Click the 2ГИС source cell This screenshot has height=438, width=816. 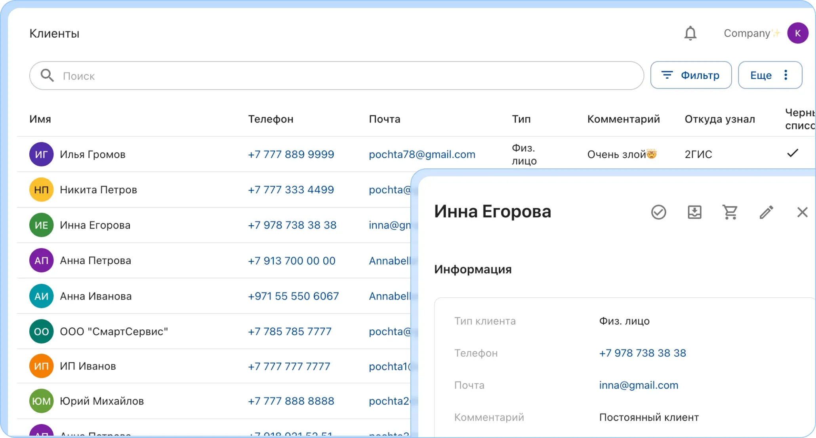(x=698, y=154)
